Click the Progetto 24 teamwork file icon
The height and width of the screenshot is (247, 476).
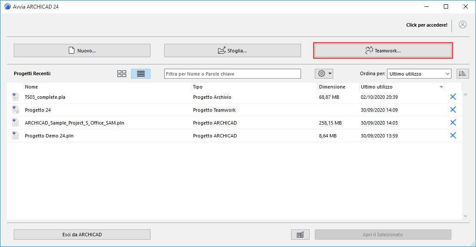pos(15,110)
